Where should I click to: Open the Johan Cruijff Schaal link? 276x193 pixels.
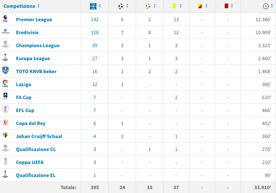pos(39,136)
